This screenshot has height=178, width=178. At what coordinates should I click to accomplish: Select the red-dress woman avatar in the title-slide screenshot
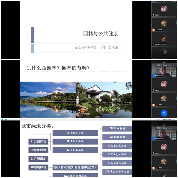(164, 38)
